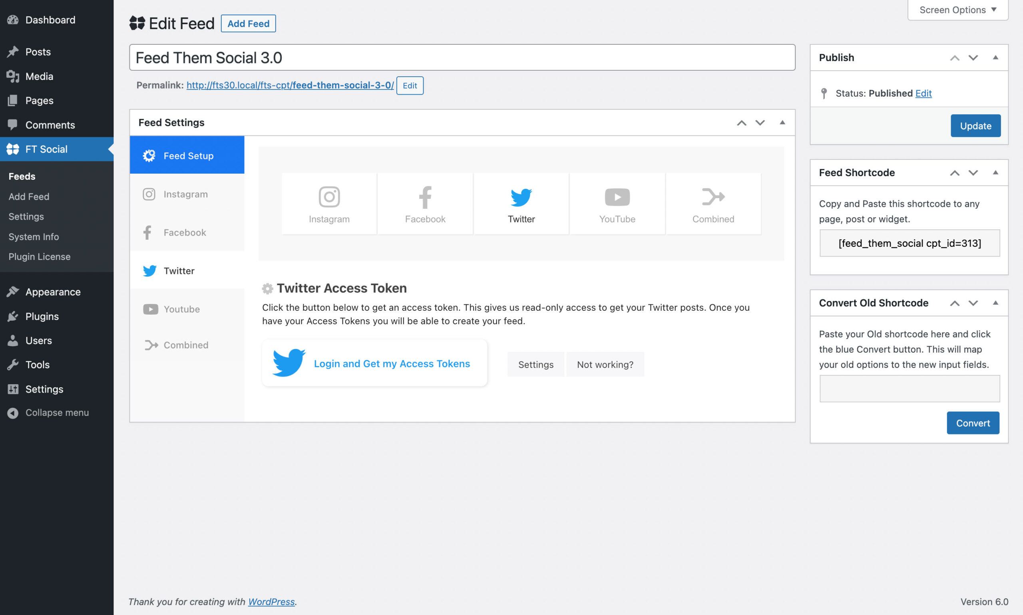The image size is (1023, 615).
Task: Click the Update button
Action: click(975, 125)
